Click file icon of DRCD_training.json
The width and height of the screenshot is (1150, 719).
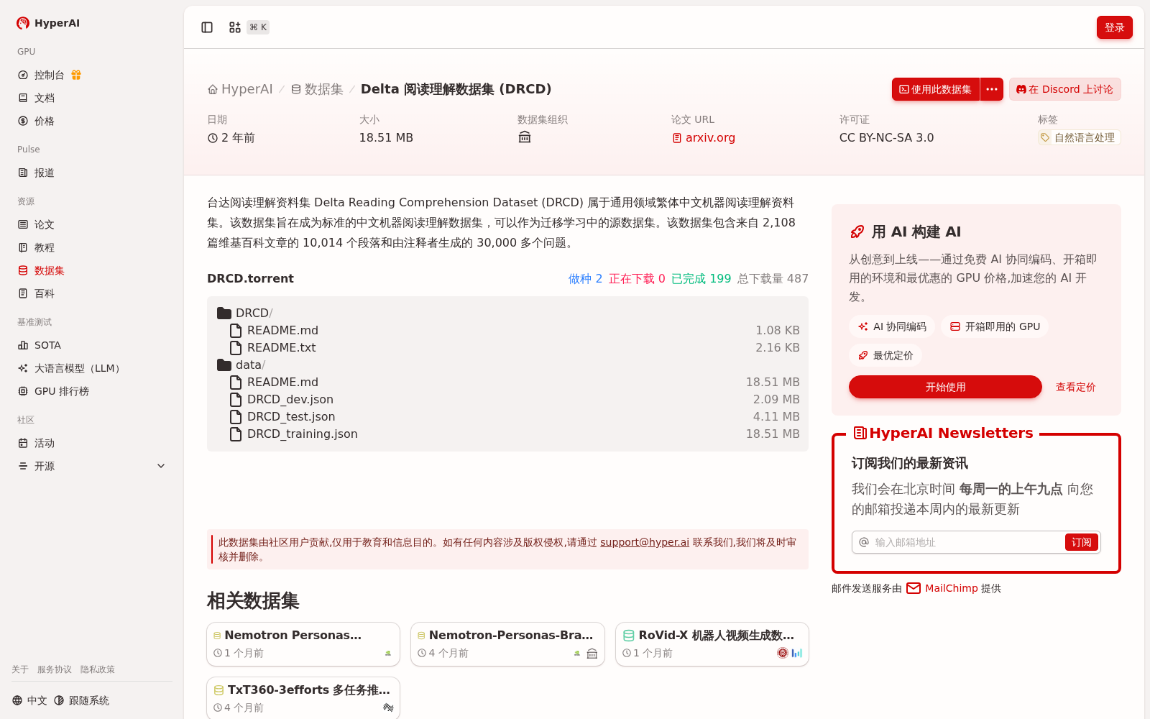coord(236,434)
